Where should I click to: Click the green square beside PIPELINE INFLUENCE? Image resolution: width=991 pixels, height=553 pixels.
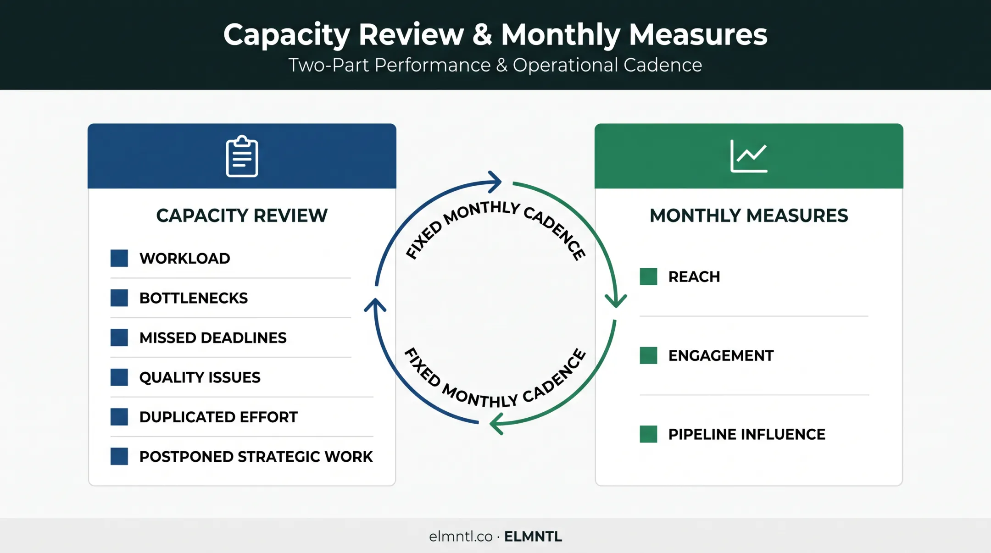tap(648, 434)
